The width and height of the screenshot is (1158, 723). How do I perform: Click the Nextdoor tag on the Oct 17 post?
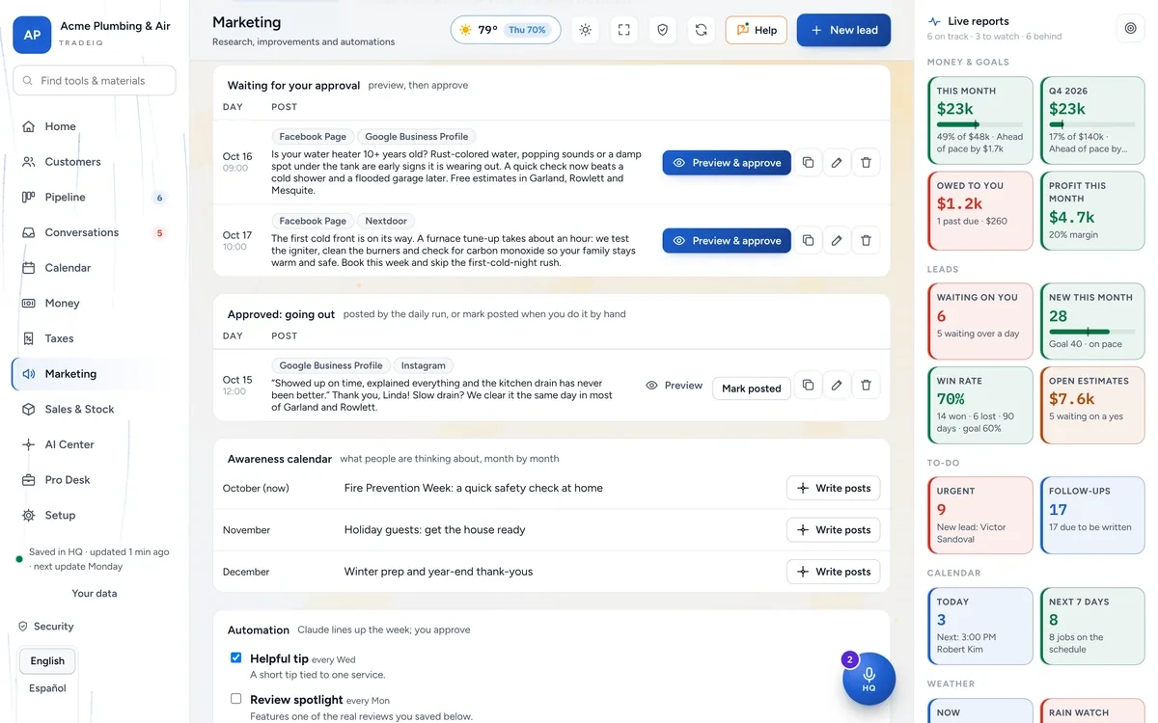[386, 221]
